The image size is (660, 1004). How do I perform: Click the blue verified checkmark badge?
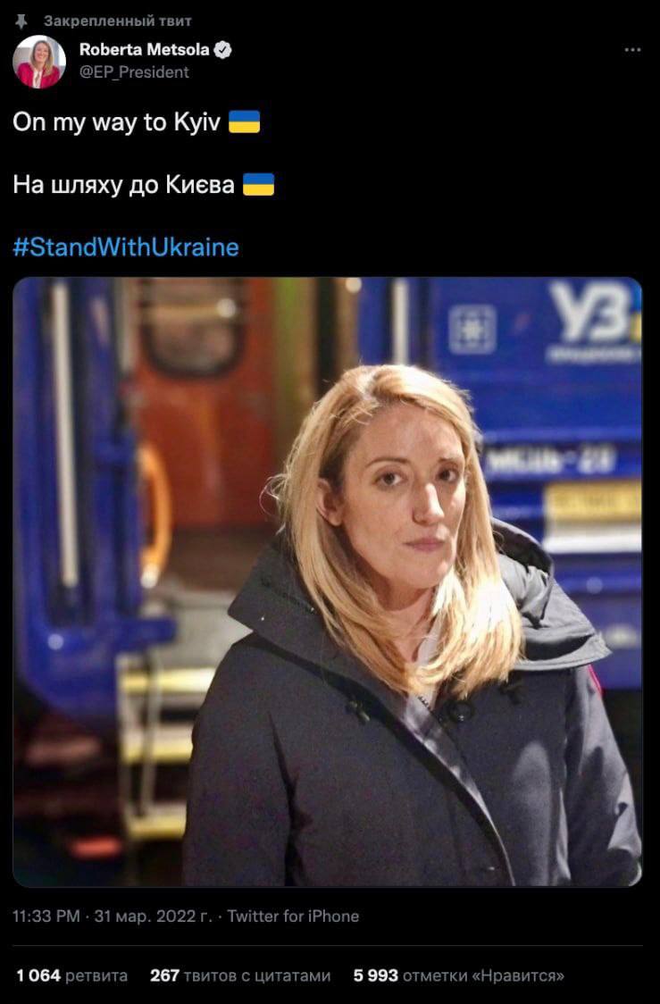[x=222, y=50]
